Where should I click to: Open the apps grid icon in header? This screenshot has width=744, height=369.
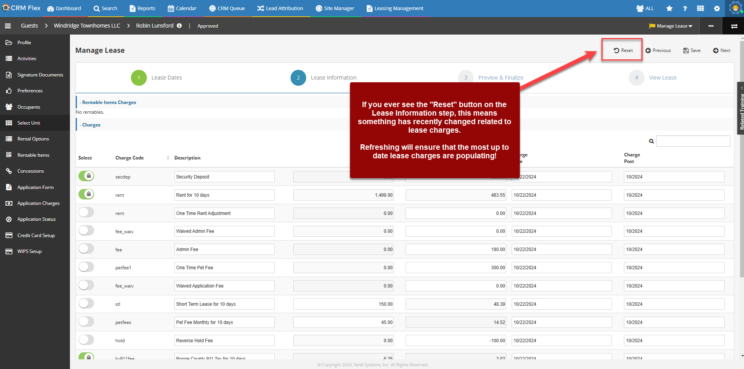700,9
